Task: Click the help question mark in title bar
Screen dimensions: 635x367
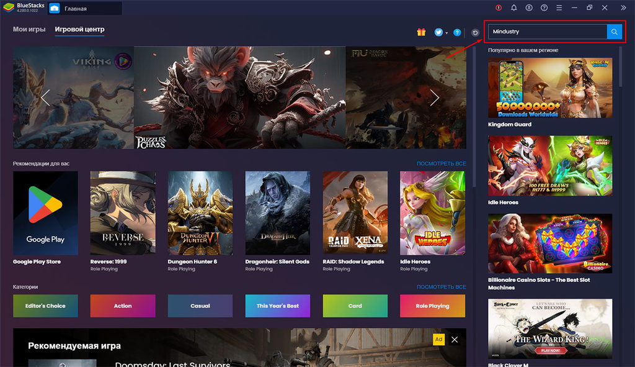Action: (544, 7)
